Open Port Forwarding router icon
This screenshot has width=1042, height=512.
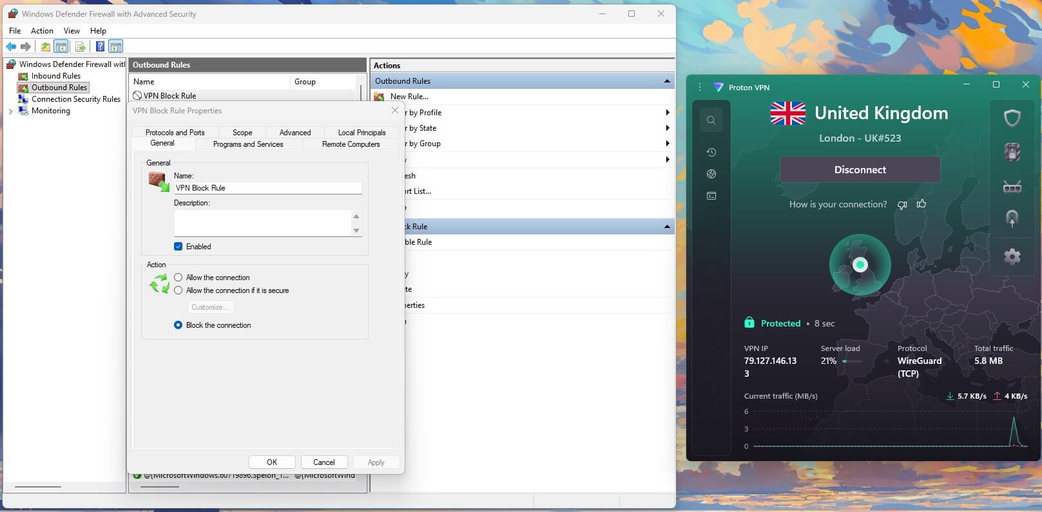(1012, 187)
